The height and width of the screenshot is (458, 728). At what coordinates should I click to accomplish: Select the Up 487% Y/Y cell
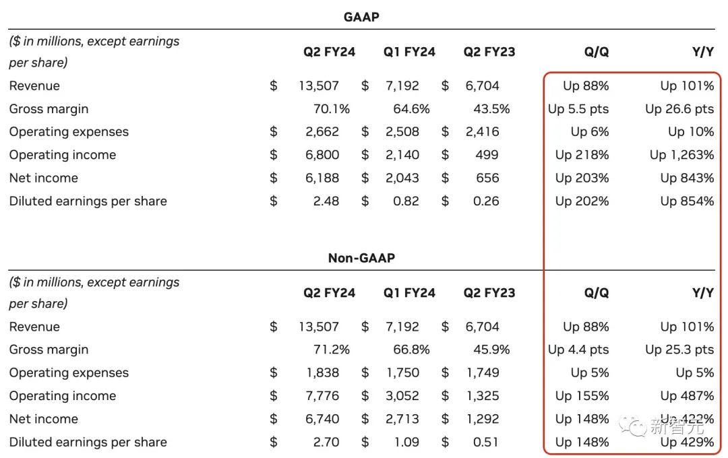tap(687, 396)
